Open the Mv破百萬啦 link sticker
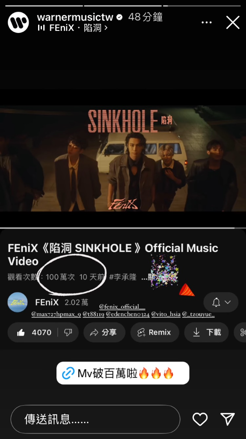246x439 pixels. (123, 373)
